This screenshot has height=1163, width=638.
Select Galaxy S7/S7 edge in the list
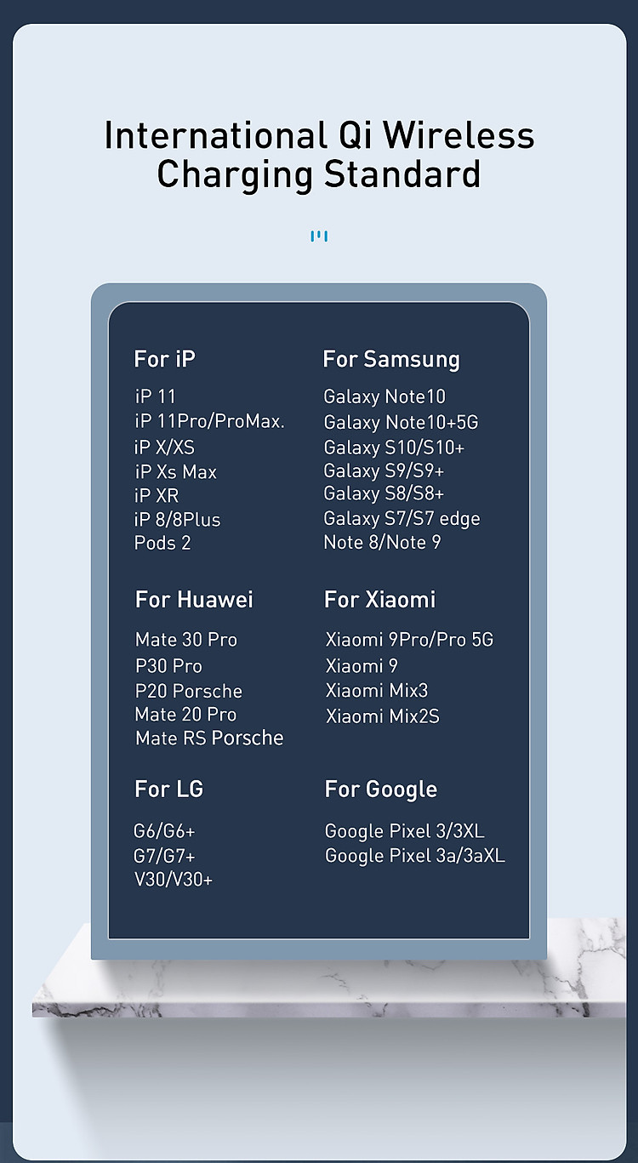[x=402, y=518]
